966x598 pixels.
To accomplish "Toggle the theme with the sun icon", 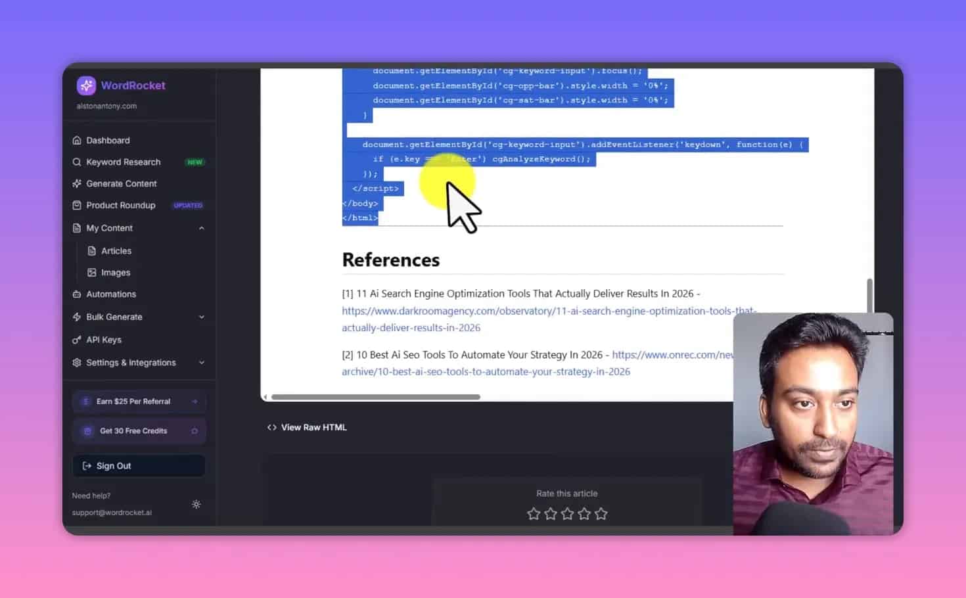I will pos(196,504).
